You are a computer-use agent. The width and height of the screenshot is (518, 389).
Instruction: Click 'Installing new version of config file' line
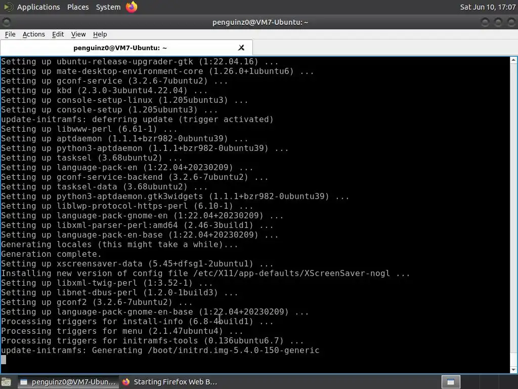205,274
